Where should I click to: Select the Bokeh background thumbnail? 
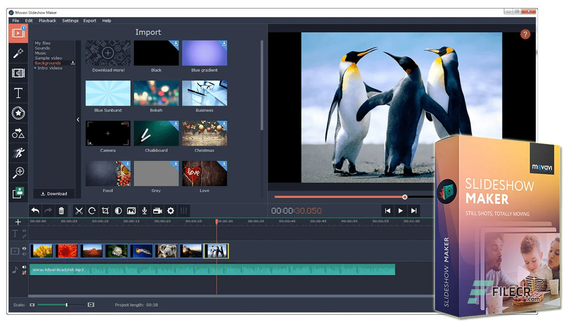coord(156,93)
